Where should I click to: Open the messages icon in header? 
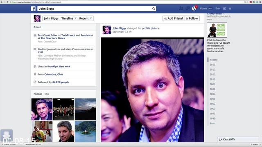[187, 8]
